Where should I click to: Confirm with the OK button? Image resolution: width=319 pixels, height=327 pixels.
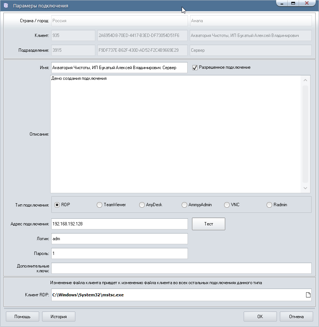click(260, 317)
